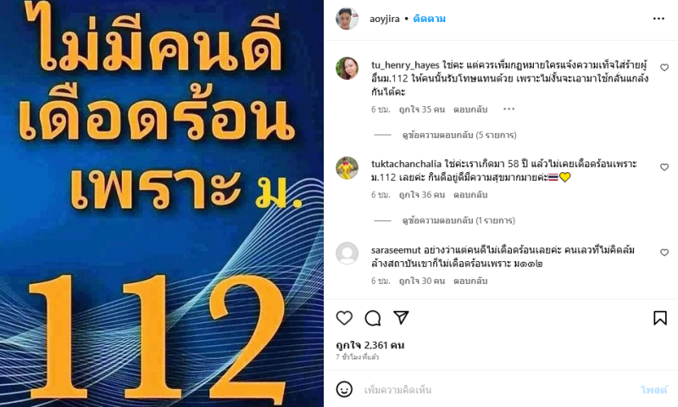This screenshot has width=678, height=407.
Task: Open more options on tu_henry_hayes comment
Action: [x=509, y=109]
